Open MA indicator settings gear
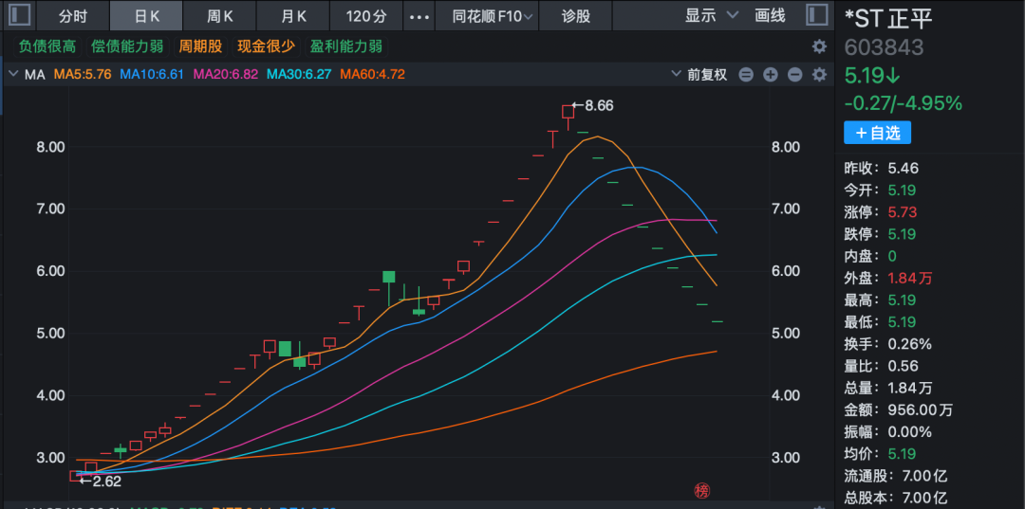The height and width of the screenshot is (509, 1025). [x=819, y=75]
